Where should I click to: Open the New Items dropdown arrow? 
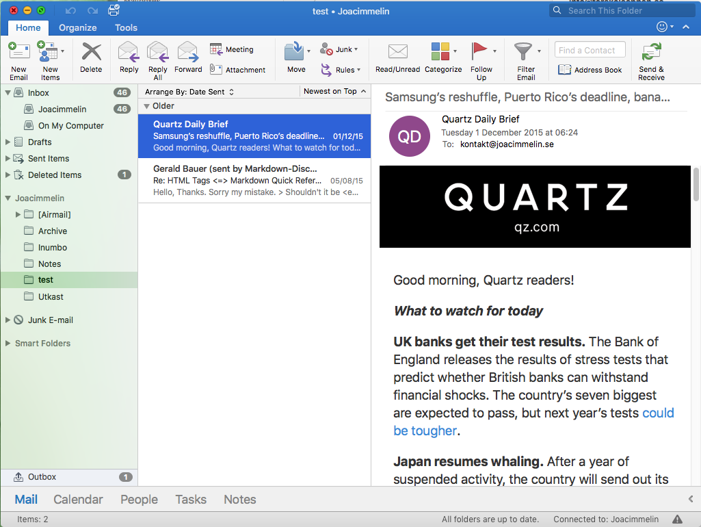pos(63,51)
